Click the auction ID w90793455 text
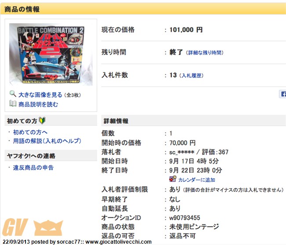This screenshot has width=286, height=245. 185,218
